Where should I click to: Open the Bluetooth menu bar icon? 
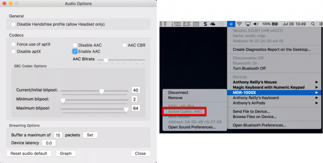(231, 24)
